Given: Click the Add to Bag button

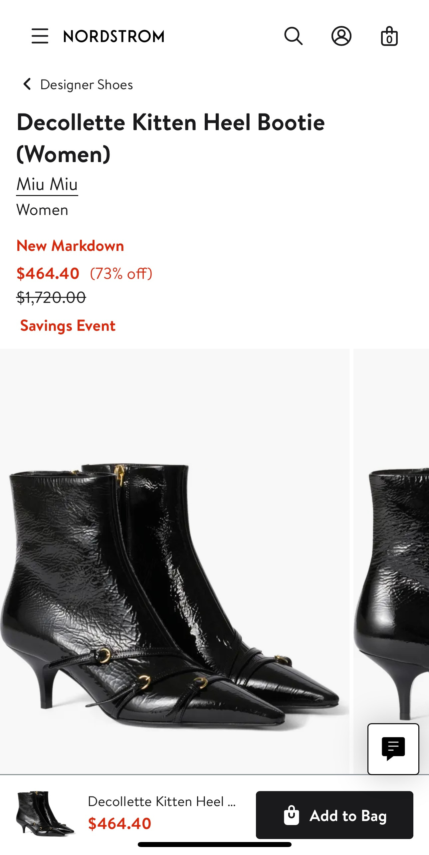Looking at the screenshot, I should tap(334, 815).
